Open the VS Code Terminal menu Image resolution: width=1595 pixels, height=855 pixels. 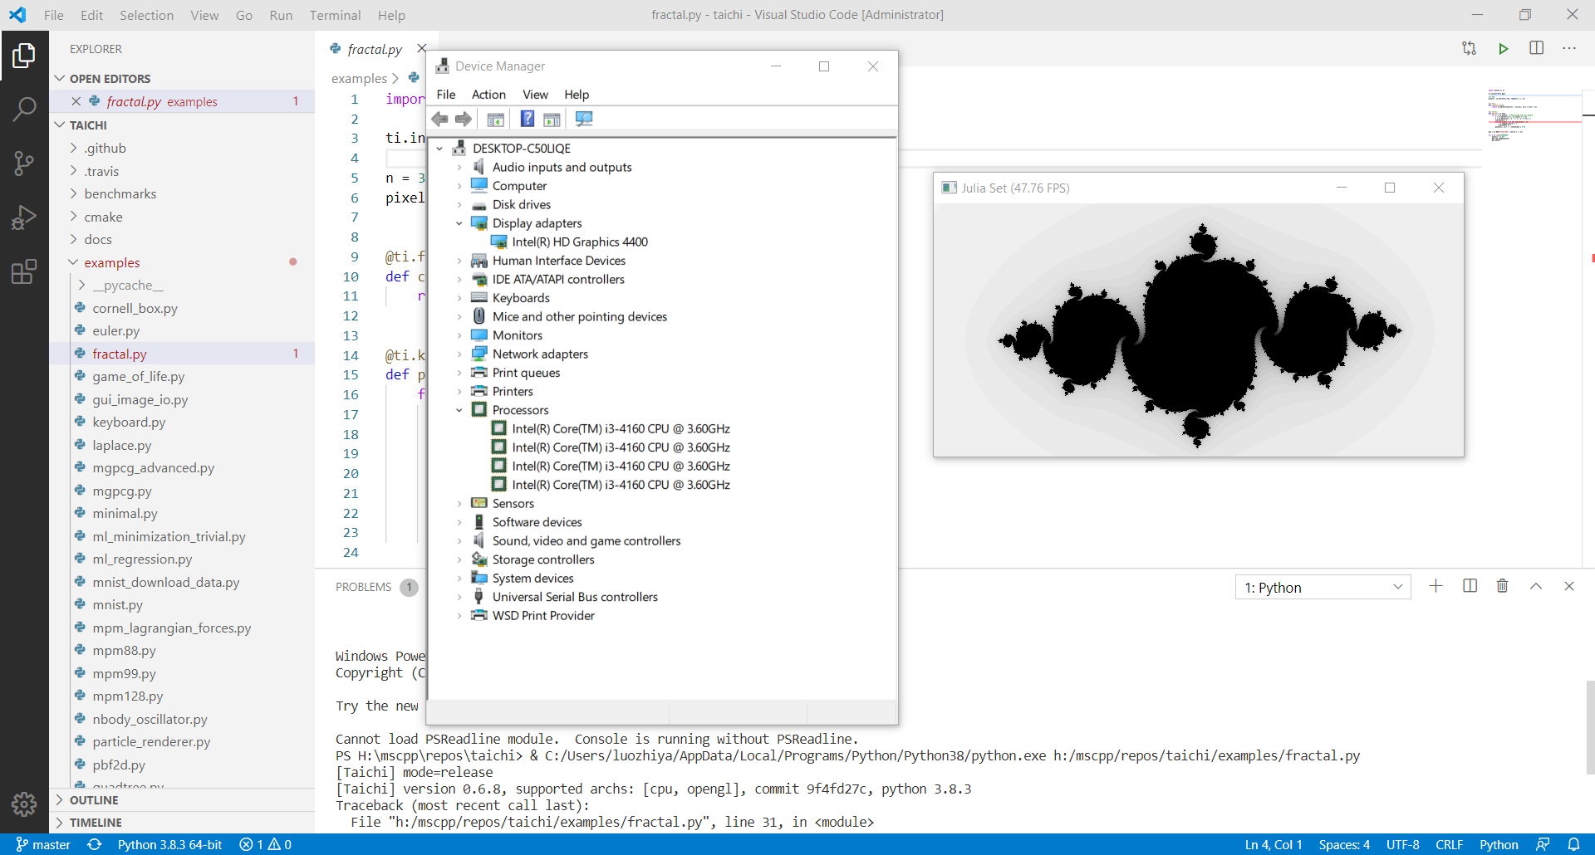point(335,15)
